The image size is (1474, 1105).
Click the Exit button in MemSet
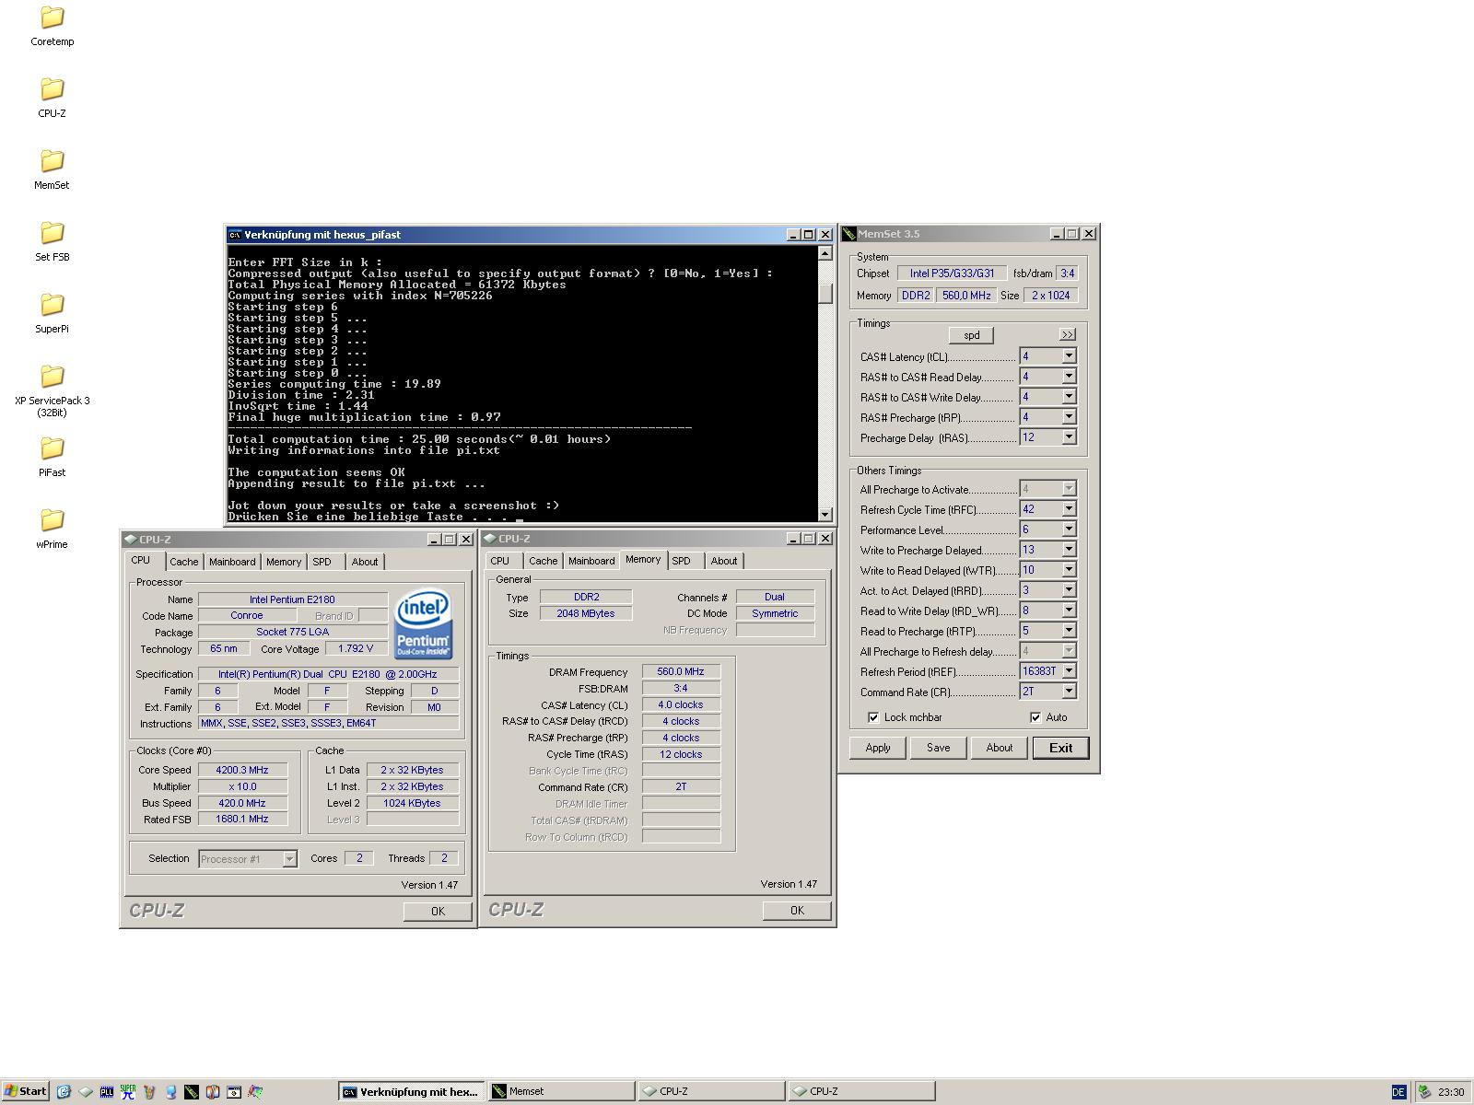point(1060,748)
